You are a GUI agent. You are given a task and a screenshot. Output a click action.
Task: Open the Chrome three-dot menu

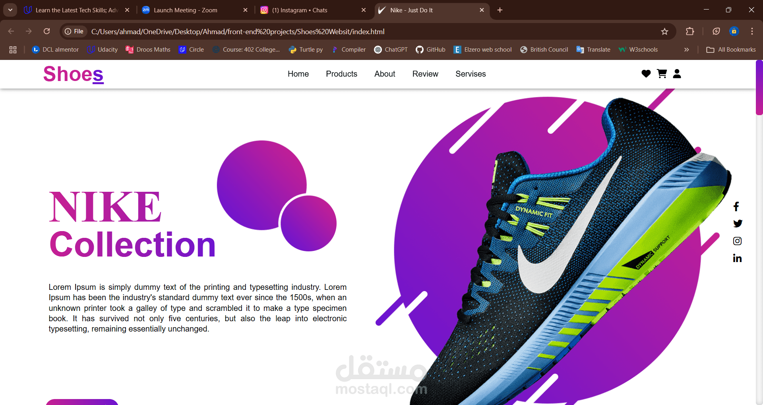752,31
